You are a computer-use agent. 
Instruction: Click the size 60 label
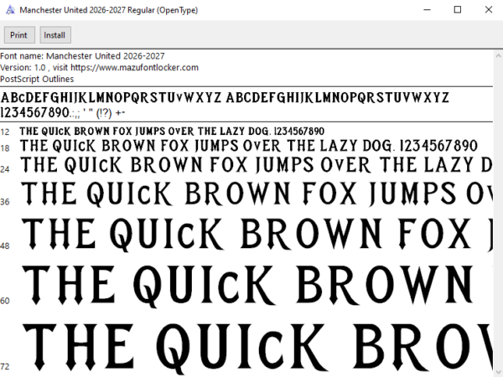5,301
